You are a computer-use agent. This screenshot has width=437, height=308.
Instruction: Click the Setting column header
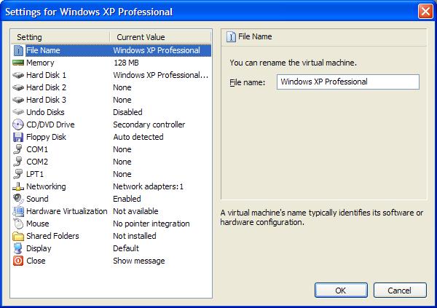pyautogui.click(x=60, y=37)
